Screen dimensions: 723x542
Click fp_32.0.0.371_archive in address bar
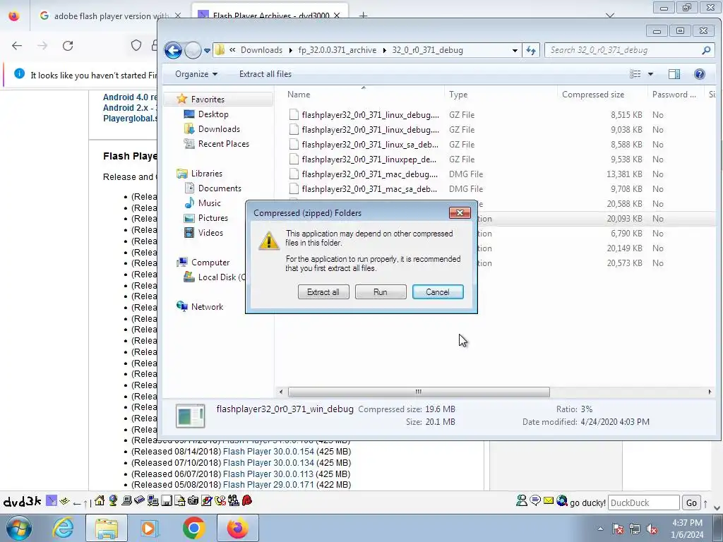[337, 50]
